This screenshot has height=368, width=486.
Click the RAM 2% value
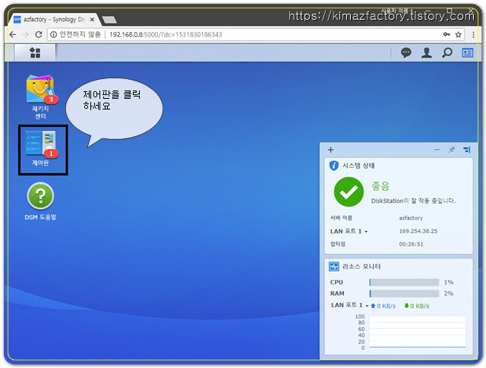449,293
